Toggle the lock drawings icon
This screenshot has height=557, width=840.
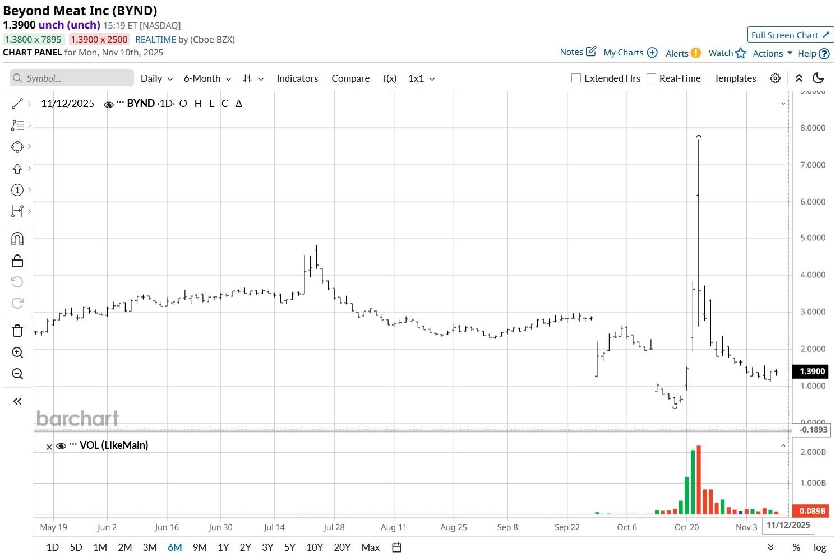(x=17, y=261)
